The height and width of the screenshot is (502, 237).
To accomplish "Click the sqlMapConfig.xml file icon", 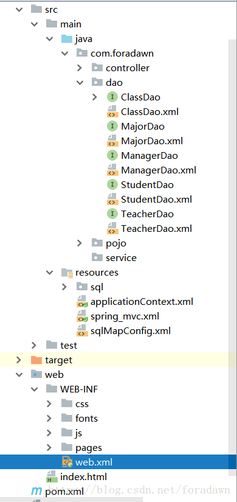I will click(x=81, y=331).
